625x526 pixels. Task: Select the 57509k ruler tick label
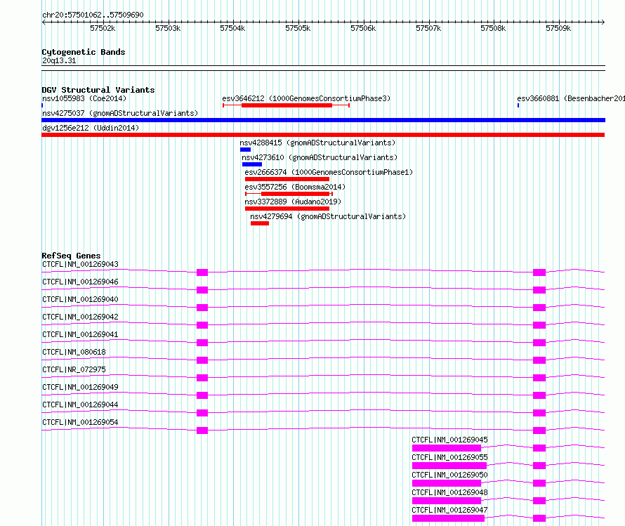click(x=558, y=28)
